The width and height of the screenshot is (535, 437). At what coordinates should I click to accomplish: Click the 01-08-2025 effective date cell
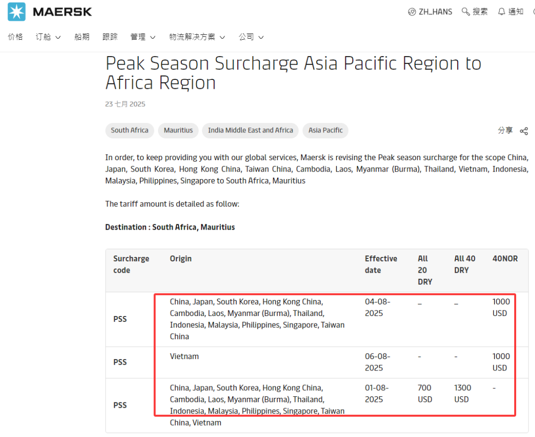click(x=377, y=394)
